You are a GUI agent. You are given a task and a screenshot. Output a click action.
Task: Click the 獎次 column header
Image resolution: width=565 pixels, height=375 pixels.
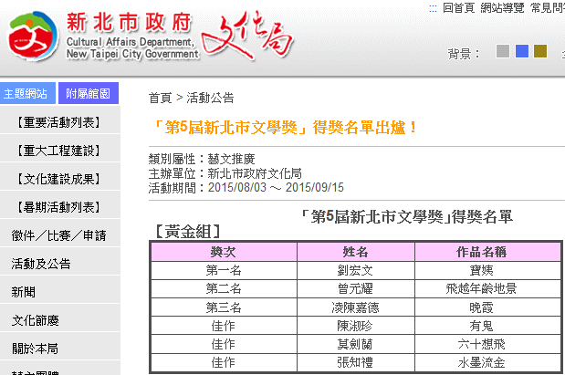[x=224, y=252]
